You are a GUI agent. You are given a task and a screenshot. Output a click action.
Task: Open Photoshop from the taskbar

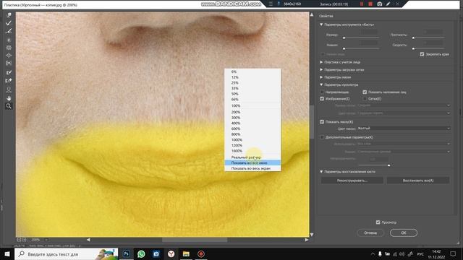point(127,253)
